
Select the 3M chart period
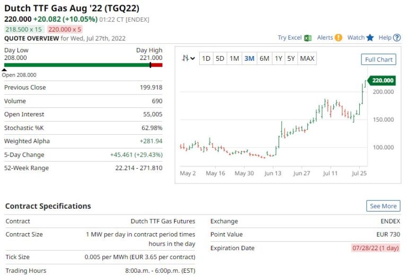(249, 59)
